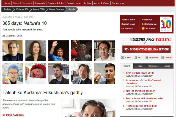Open the News & Comment menu

pos(22,3)
